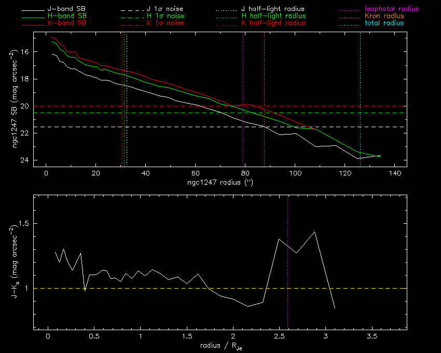Viewport: 441px width, 353px height.
Task: Click the upper plot x-axis tick label 140
Action: point(395,173)
